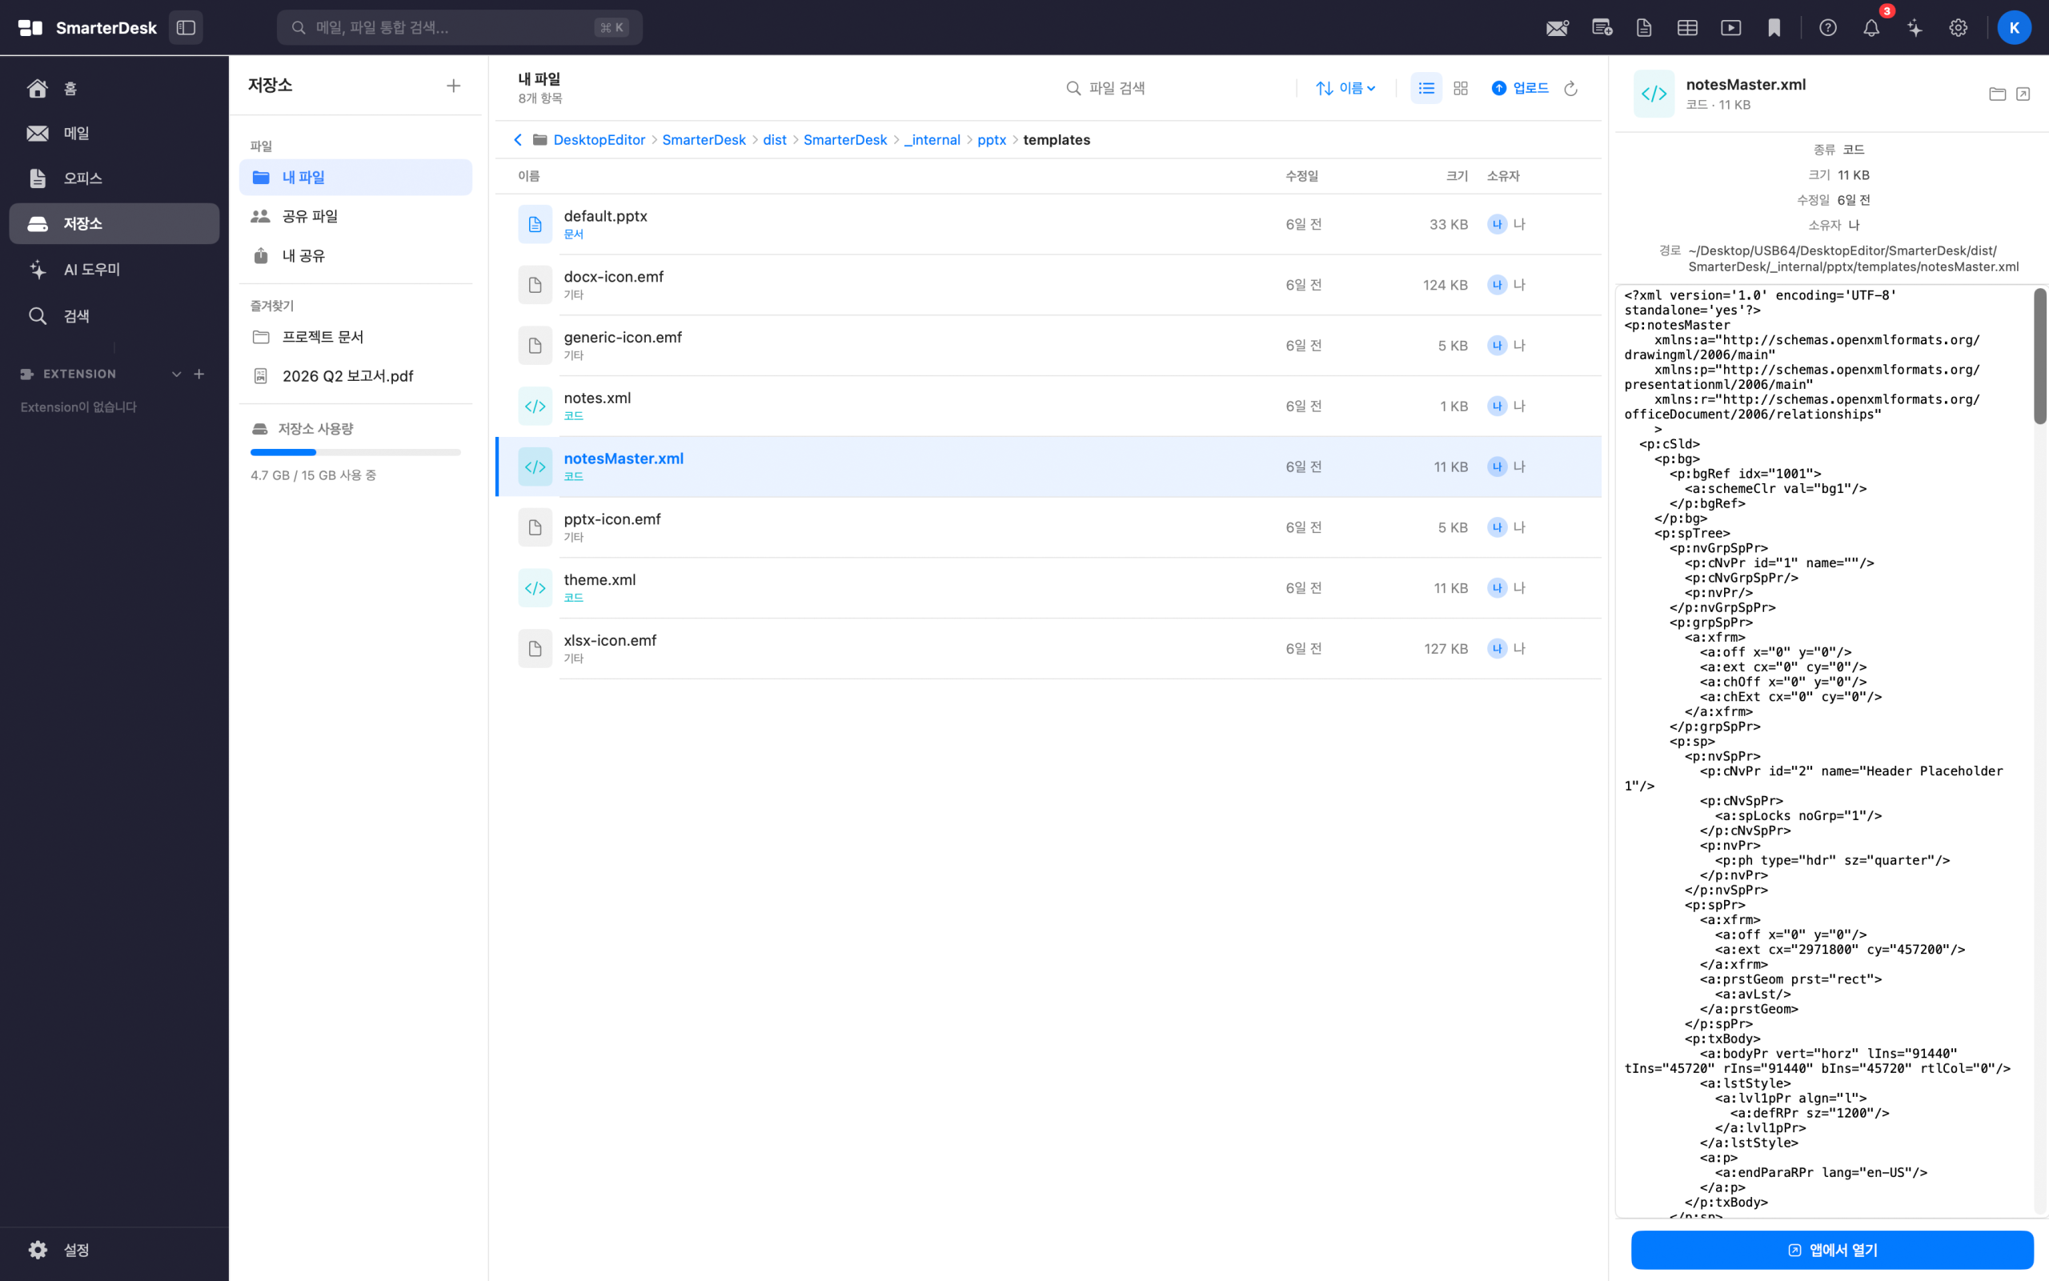Click the 앱에서 열기 button
2049x1281 pixels.
click(1831, 1250)
